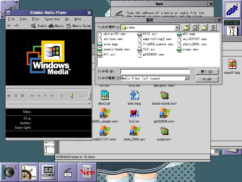Viewport: 242px width, 182px height.
Task: Click the seek bar thumb
Action: click(x=8, y=89)
